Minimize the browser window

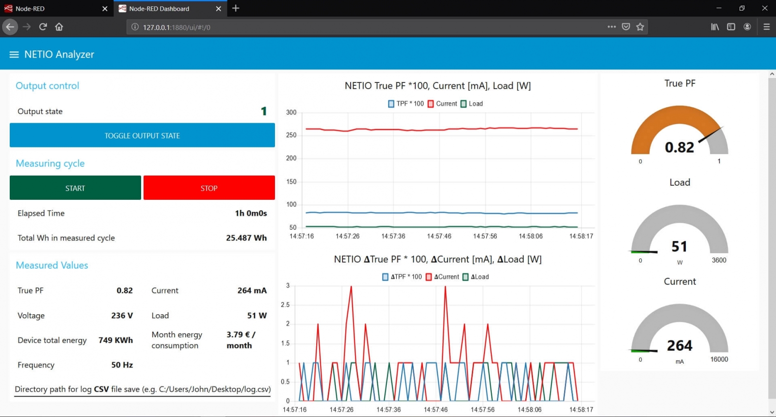pos(719,8)
